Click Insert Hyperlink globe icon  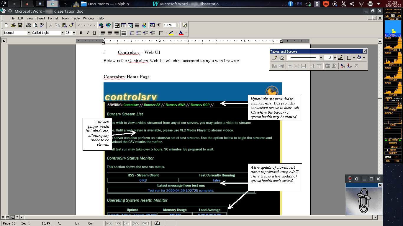(101, 25)
